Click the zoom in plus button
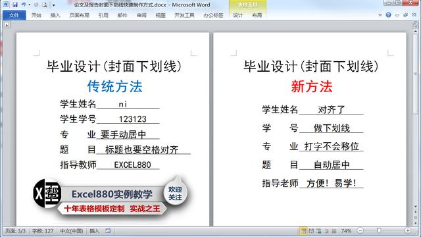421x237 pixels. pos(408,230)
